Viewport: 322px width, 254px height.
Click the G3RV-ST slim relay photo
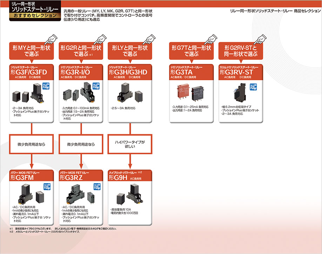pyautogui.click(x=241, y=93)
